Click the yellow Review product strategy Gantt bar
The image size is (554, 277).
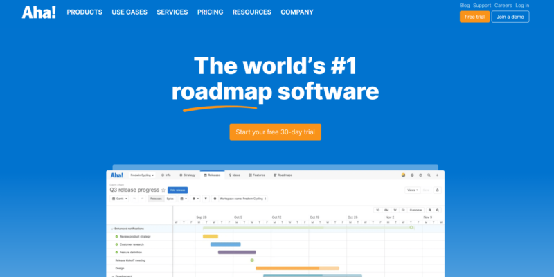coord(211,236)
